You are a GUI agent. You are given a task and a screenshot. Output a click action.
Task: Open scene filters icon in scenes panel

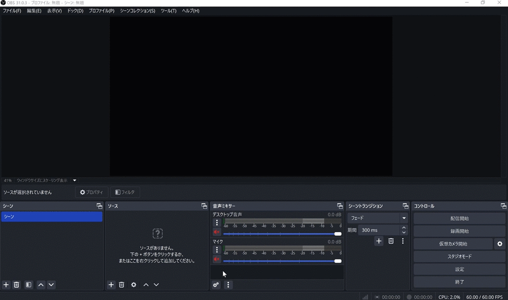click(29, 285)
